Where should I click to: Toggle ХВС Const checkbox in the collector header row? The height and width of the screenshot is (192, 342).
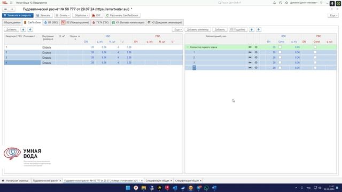point(280,47)
